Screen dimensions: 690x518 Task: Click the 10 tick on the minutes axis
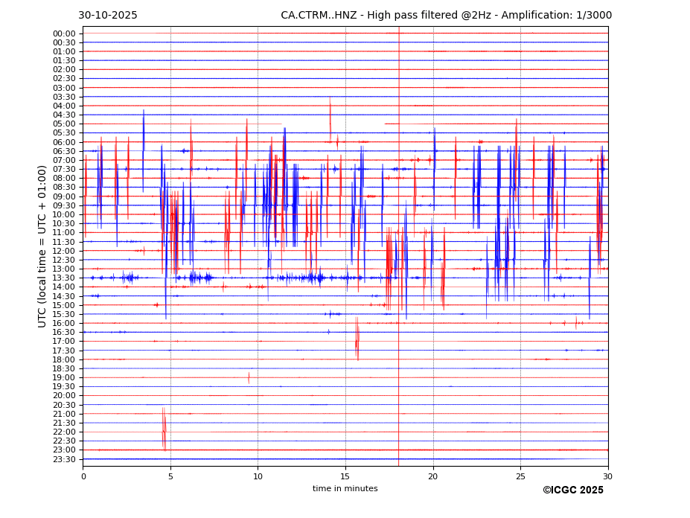(258, 476)
